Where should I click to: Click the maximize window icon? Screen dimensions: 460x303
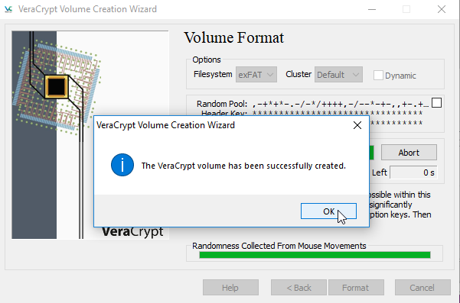pyautogui.click(x=406, y=9)
